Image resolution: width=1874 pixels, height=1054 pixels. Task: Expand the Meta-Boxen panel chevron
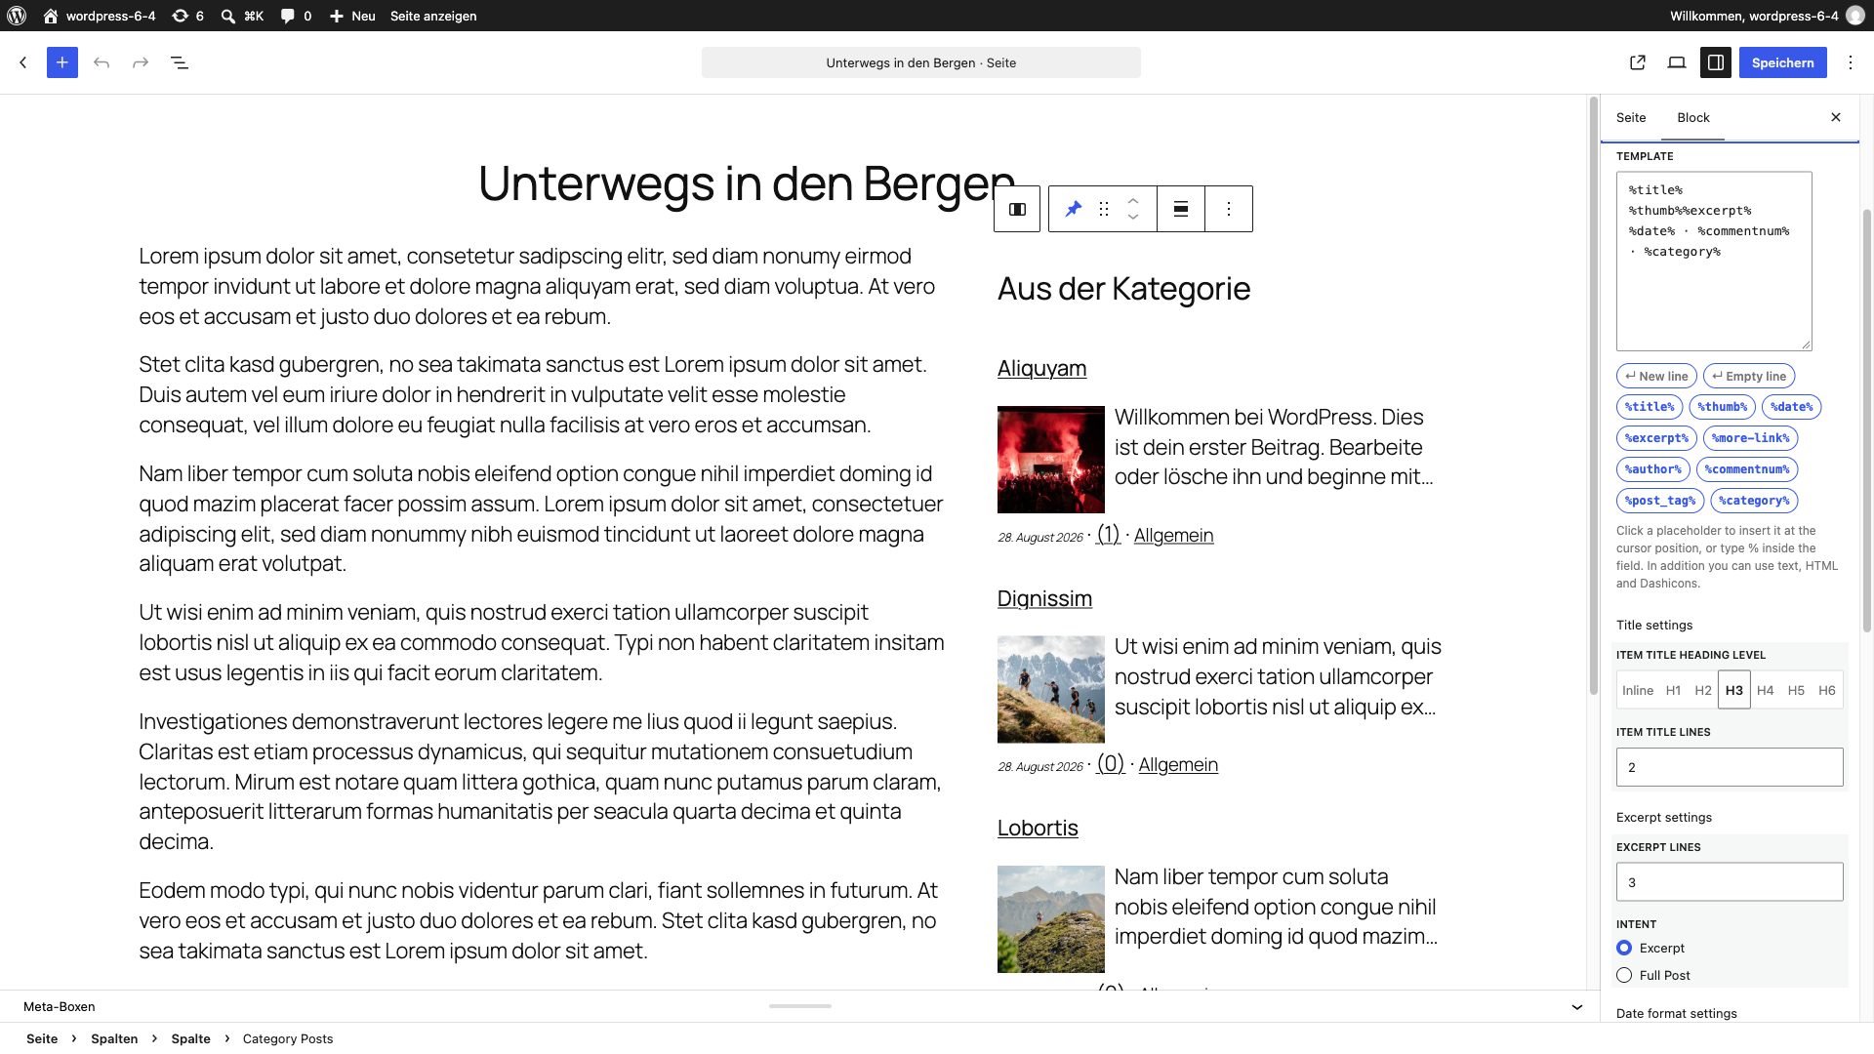point(1577,1006)
